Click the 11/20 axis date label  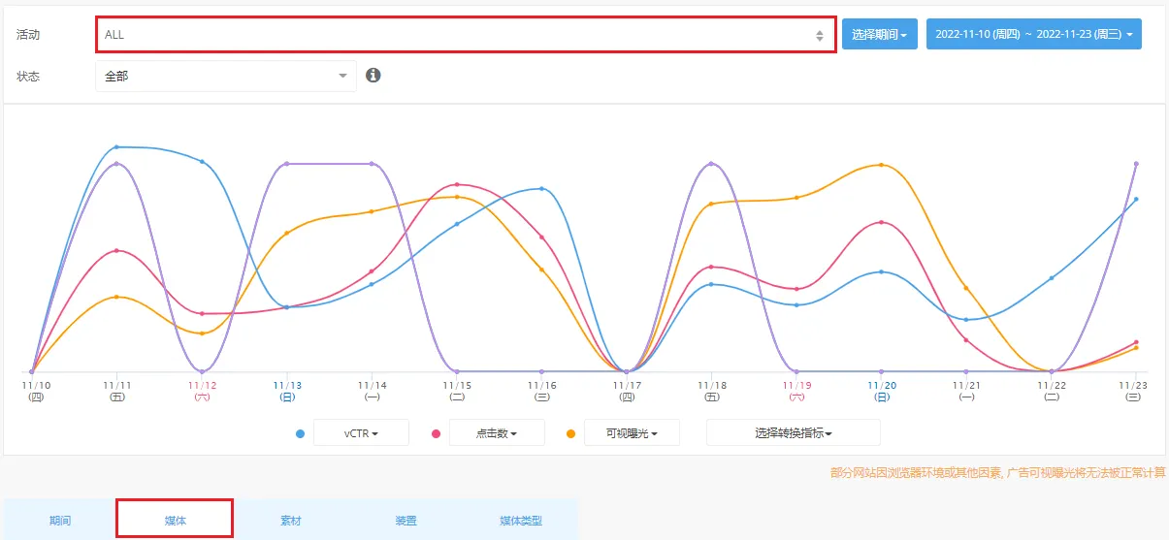[882, 390]
